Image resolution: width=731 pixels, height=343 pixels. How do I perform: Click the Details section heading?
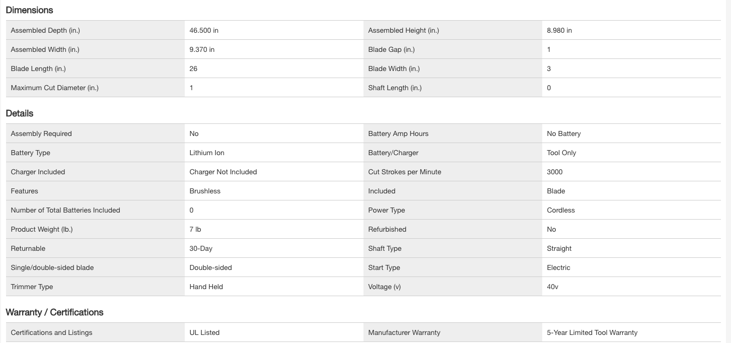tap(20, 113)
